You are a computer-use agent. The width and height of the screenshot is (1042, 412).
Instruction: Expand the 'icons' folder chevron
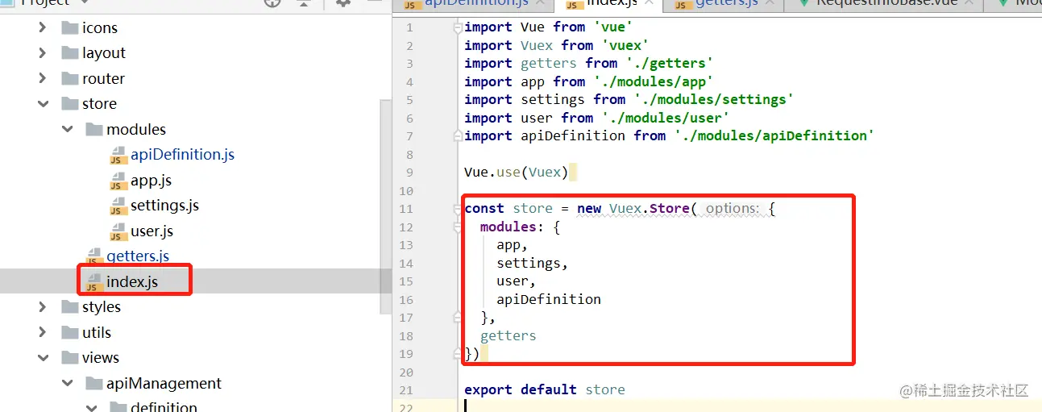43,28
